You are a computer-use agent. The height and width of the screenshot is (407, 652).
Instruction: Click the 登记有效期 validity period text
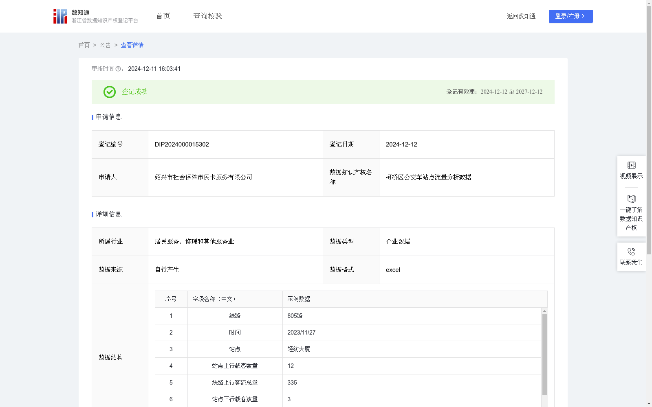coord(494,92)
